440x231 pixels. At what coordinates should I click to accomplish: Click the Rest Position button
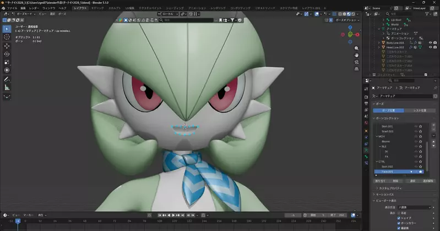[420, 111]
